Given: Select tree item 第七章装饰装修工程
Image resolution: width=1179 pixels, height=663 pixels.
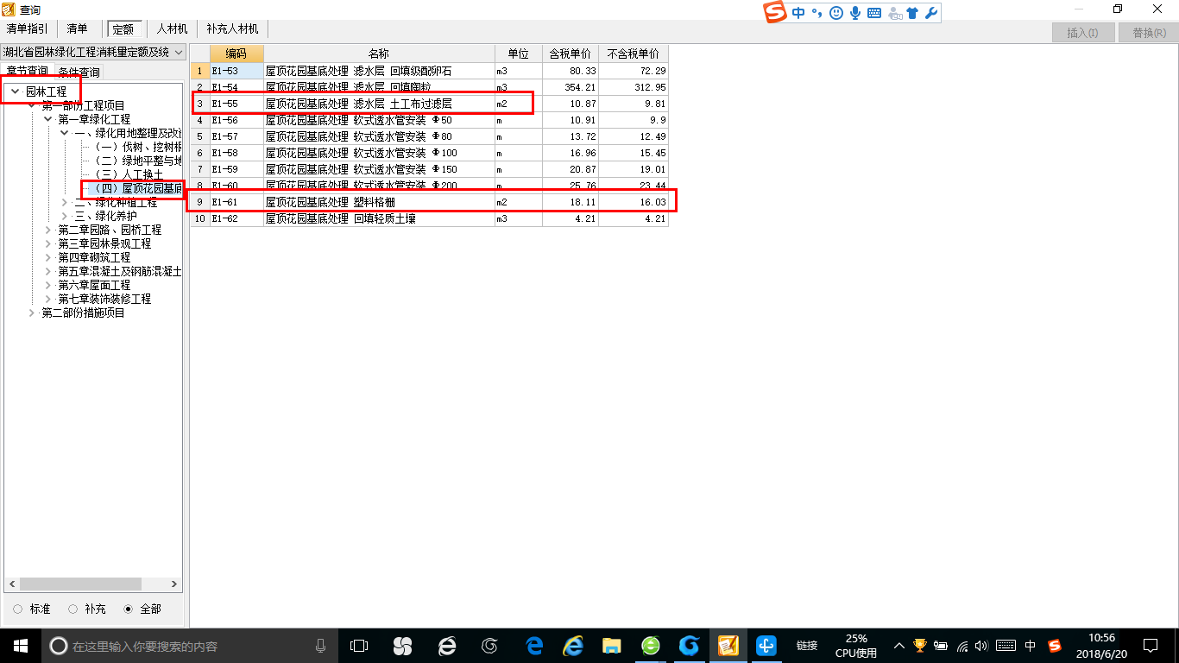Looking at the screenshot, I should pyautogui.click(x=104, y=299).
